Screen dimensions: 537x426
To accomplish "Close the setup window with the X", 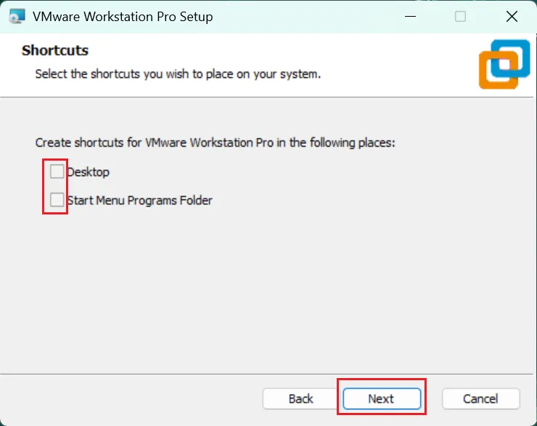I will (512, 16).
